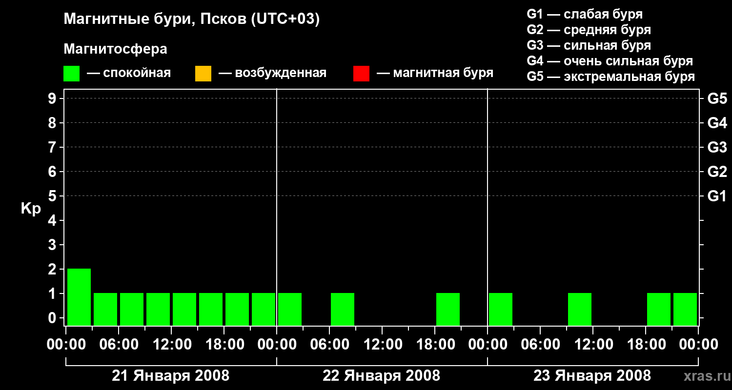Click the 18:00 time label for 22 January
The image size is (732, 390).
[435, 345]
